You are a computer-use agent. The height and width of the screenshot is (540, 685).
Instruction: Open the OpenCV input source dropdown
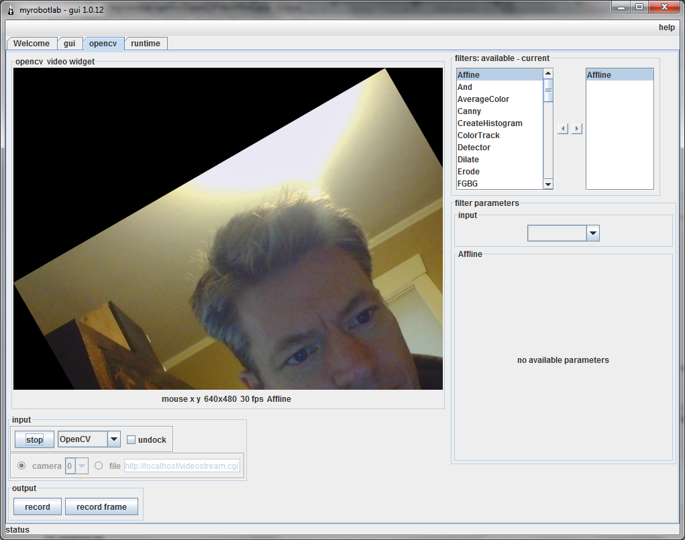114,440
